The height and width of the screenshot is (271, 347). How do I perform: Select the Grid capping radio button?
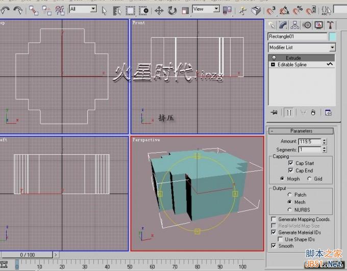(x=309, y=178)
